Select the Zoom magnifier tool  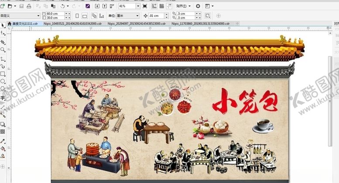click(3, 50)
